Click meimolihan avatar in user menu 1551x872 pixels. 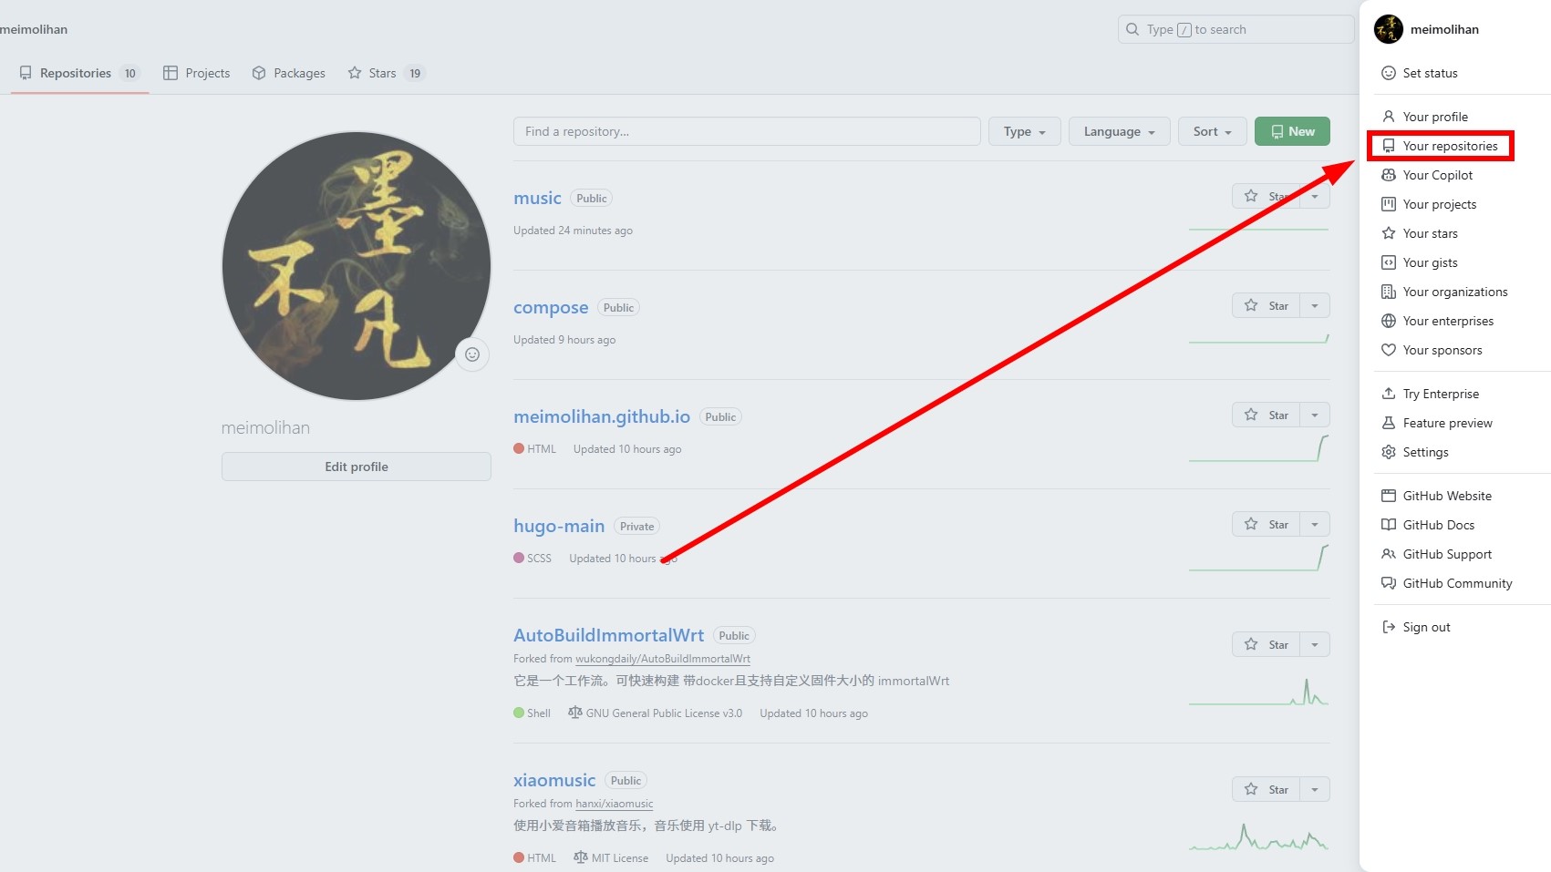tap(1389, 29)
